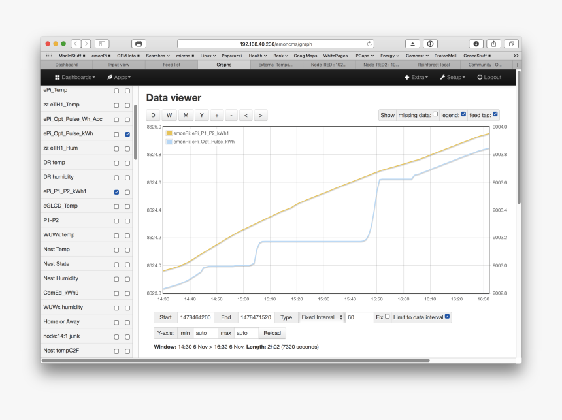Click the End timestamp field
The width and height of the screenshot is (562, 420).
[x=256, y=317]
